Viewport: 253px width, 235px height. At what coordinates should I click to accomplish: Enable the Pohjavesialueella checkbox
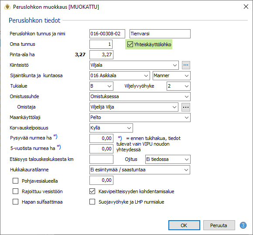pyautogui.click(x=16, y=181)
